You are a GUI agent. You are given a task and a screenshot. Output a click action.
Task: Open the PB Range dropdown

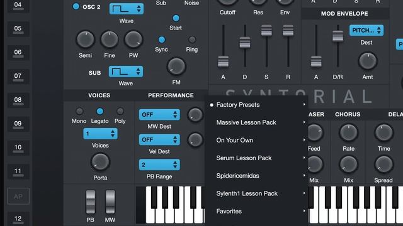(159, 164)
